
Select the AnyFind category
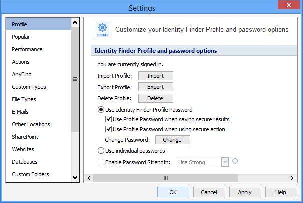point(22,74)
